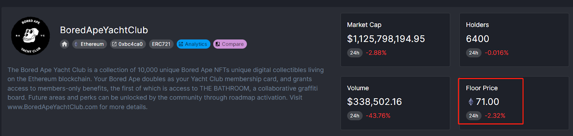Click the Holders 24h badge

coord(473,53)
